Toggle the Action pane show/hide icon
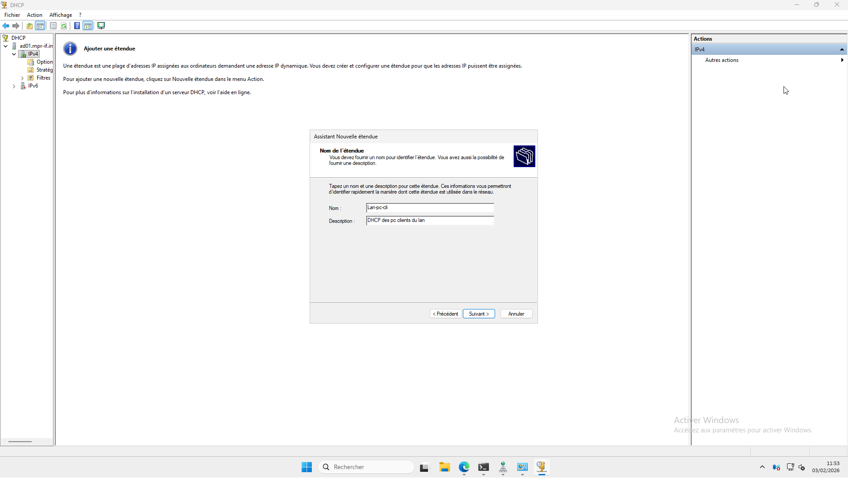 88,26
